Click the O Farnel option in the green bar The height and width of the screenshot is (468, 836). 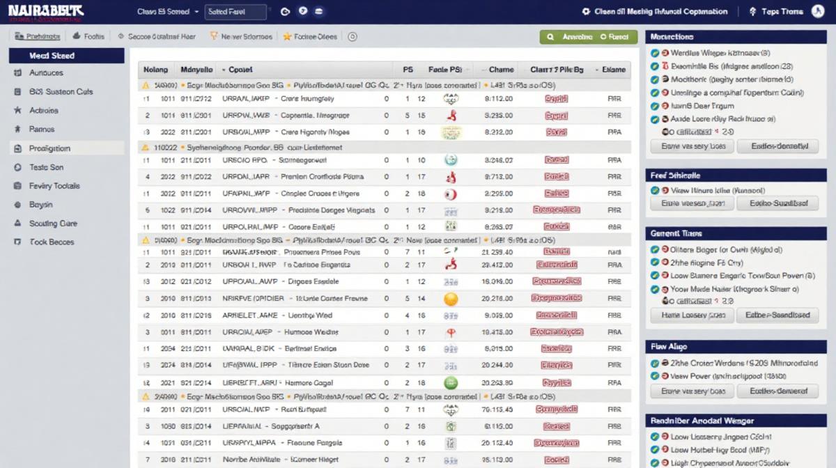[x=614, y=36]
